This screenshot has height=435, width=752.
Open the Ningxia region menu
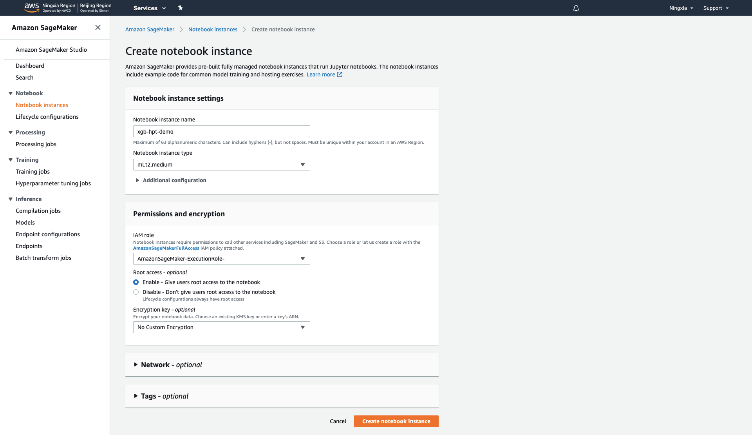pos(681,8)
